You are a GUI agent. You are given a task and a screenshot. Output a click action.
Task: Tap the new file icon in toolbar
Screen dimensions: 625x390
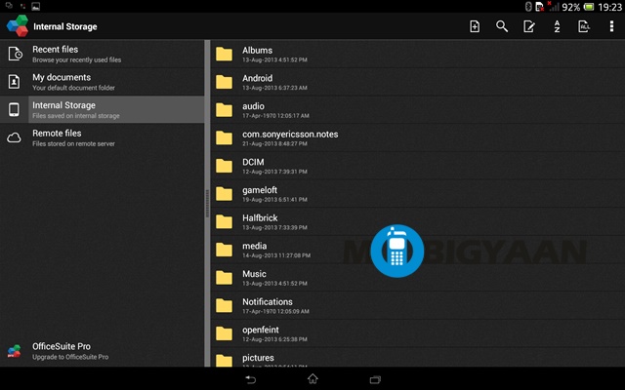[475, 26]
